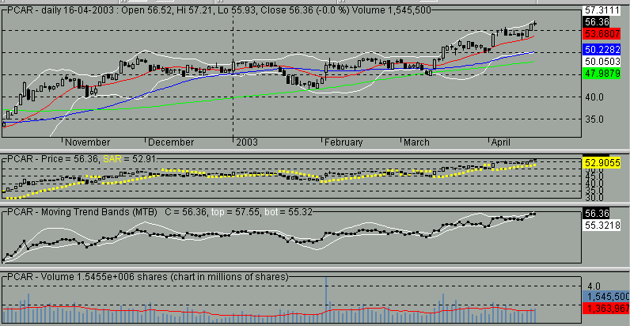This screenshot has width=630, height=326.
Task: Click the 40.0 price axis label
Action: tap(593, 97)
